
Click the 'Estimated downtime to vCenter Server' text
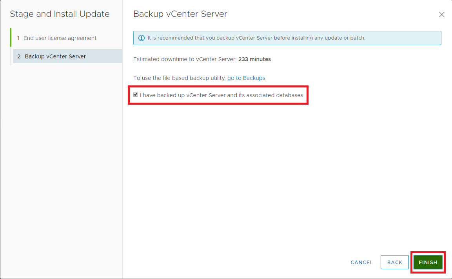click(x=185, y=59)
